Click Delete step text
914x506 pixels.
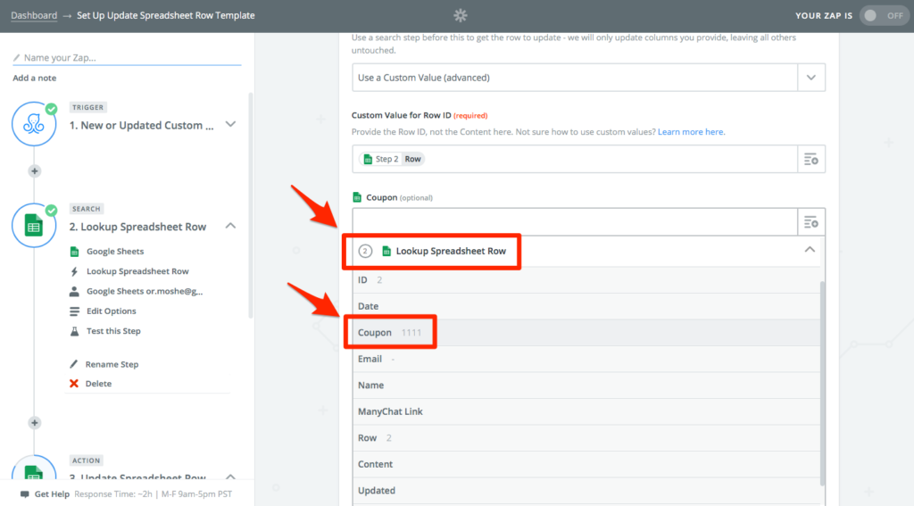(98, 384)
